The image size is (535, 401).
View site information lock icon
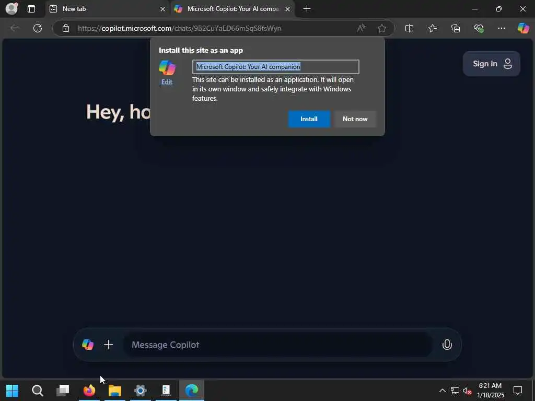pyautogui.click(x=66, y=28)
